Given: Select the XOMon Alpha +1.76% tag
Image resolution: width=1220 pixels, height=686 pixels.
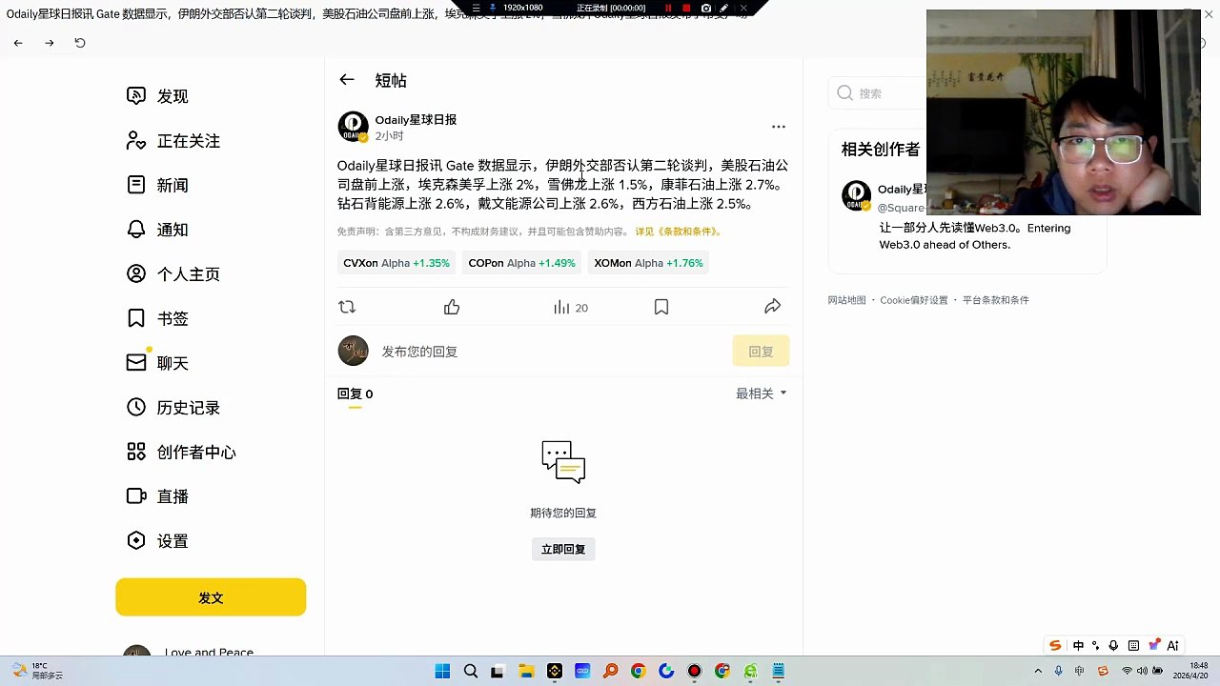Looking at the screenshot, I should click(648, 263).
